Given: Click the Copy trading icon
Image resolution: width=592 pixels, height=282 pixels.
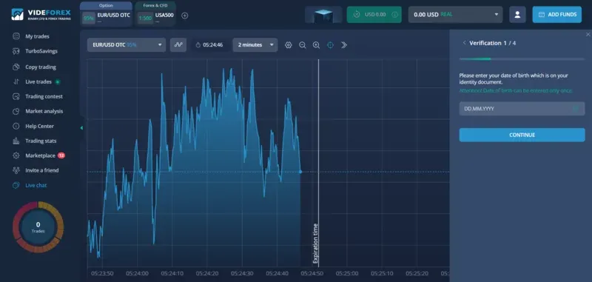Looking at the screenshot, I should 16,67.
